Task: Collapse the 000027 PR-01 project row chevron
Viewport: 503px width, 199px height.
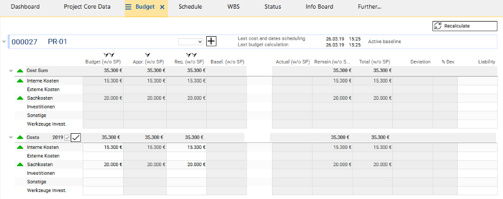Action: tap(4, 42)
